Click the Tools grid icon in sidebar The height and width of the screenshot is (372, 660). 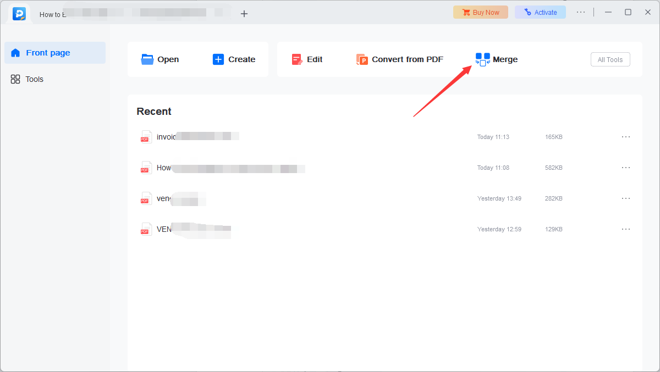pyautogui.click(x=15, y=79)
